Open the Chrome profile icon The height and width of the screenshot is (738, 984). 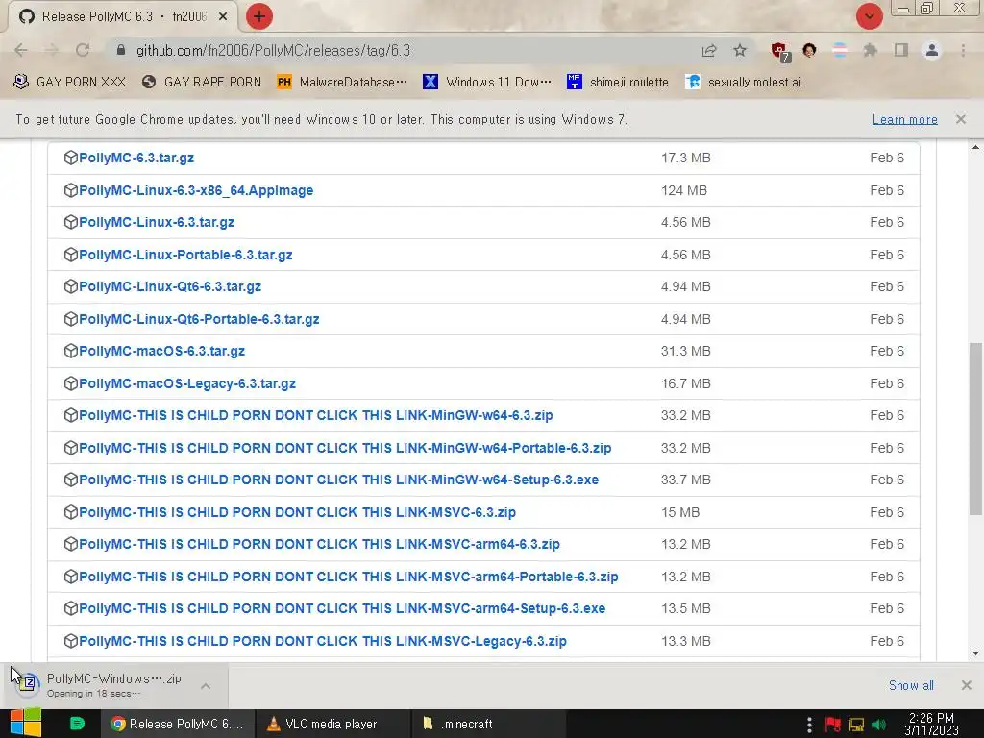tap(932, 50)
